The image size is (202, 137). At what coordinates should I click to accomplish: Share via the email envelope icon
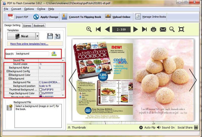[x=163, y=29]
